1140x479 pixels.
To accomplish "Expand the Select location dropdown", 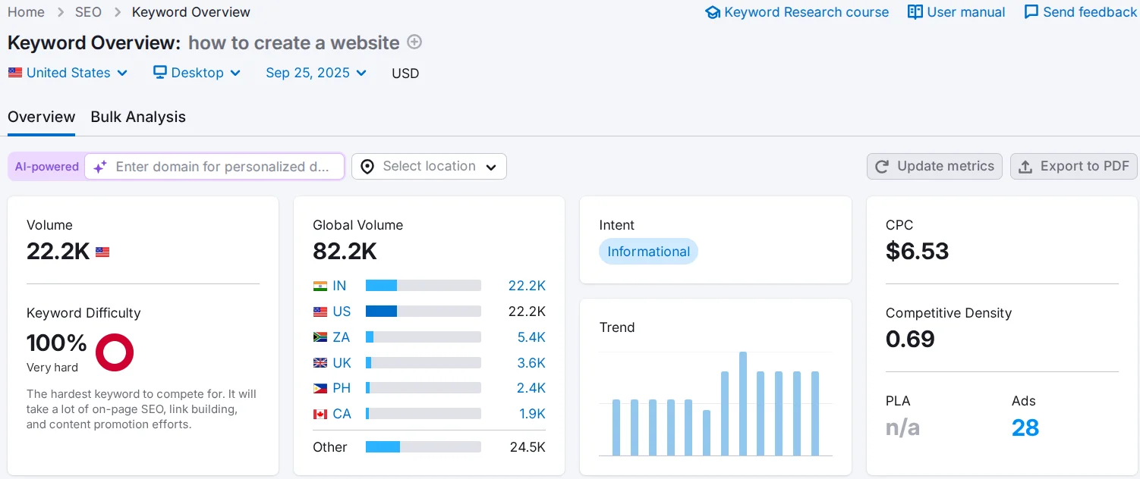I will [429, 167].
